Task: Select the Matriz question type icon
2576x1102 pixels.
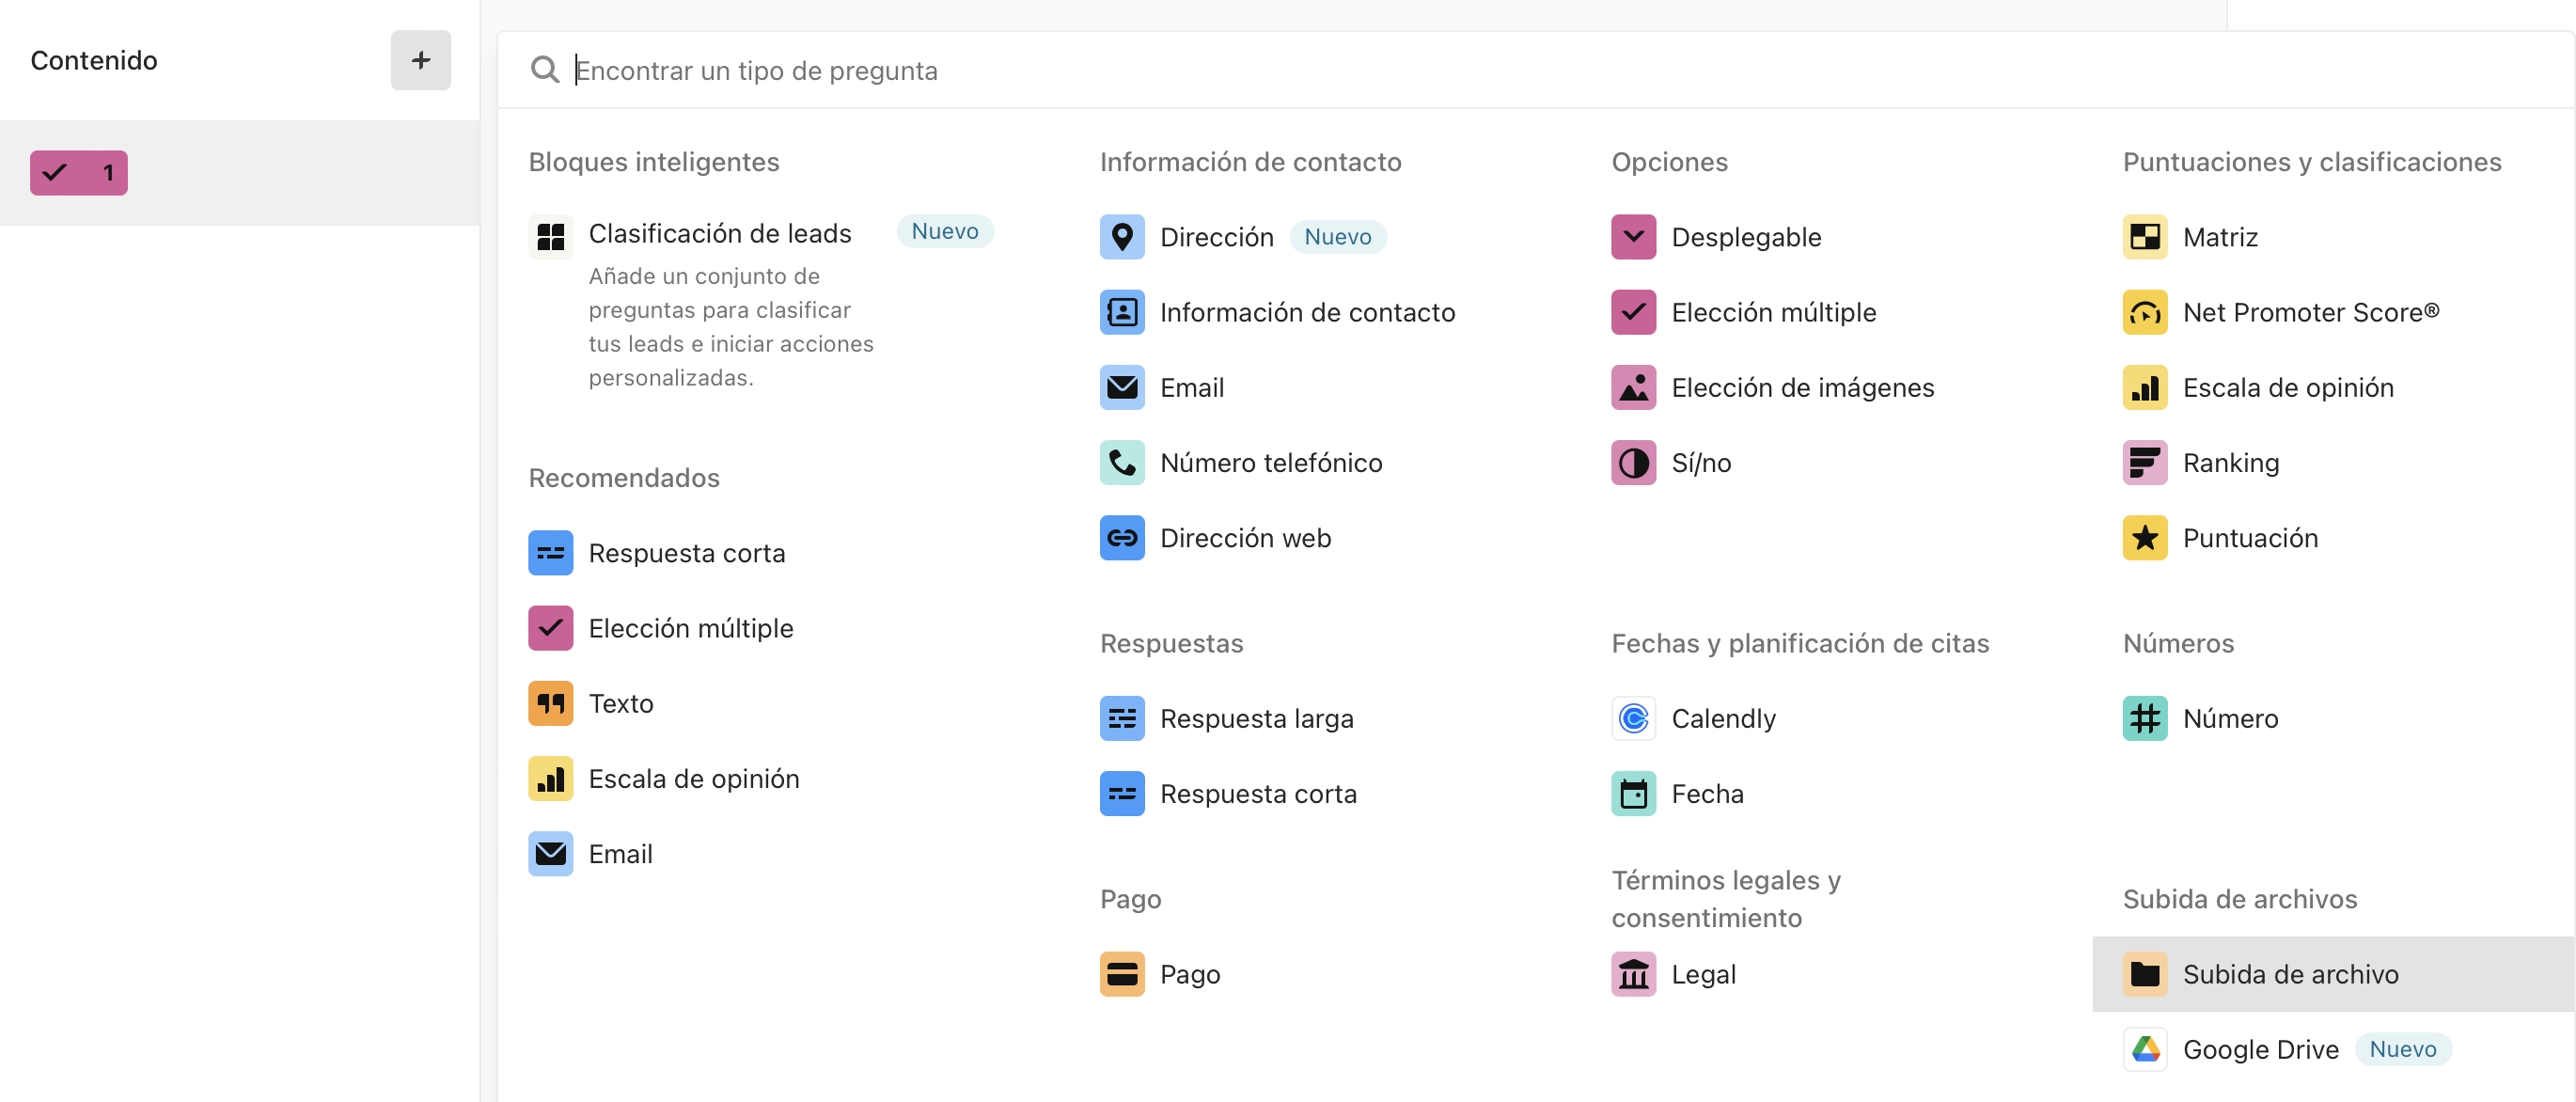Action: click(x=2145, y=237)
